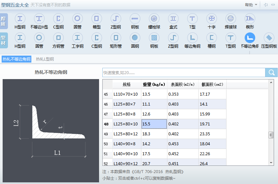Choose the 工字钢 icon

pos(78,38)
